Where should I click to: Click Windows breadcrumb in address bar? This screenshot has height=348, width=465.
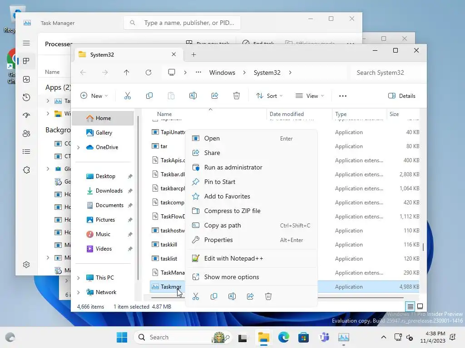pos(222,72)
